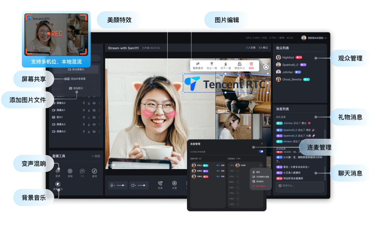Accept first co-host request with level 16
Image resolution: width=376 pixels, height=231 pixels.
218,165
